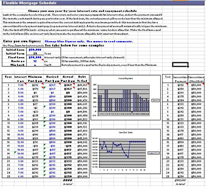Click 'See tabs below for some examples'
206x196 pixels.
[74, 45]
